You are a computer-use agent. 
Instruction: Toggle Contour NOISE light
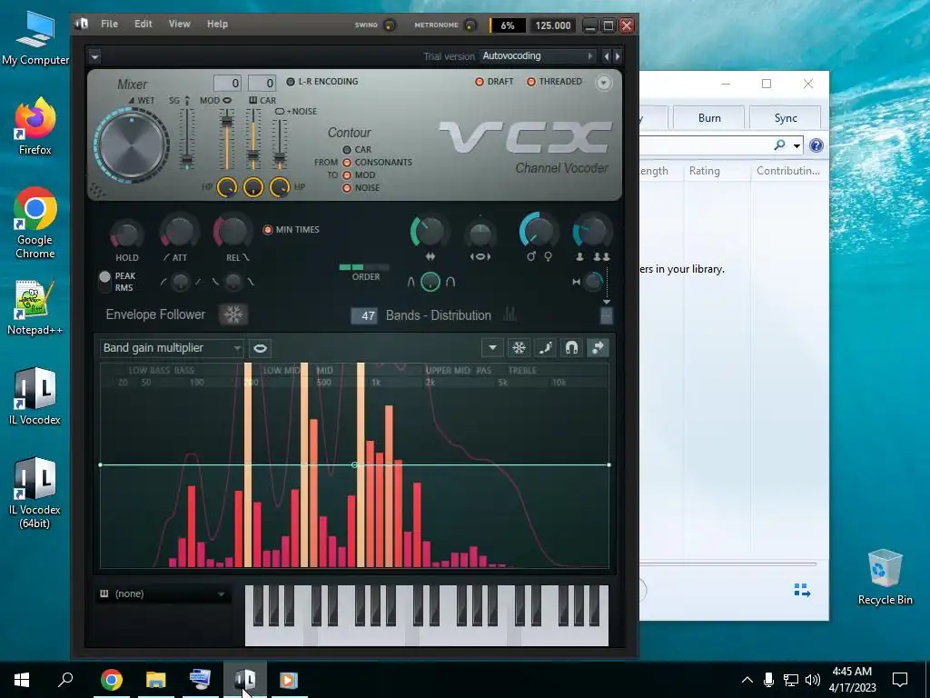347,188
